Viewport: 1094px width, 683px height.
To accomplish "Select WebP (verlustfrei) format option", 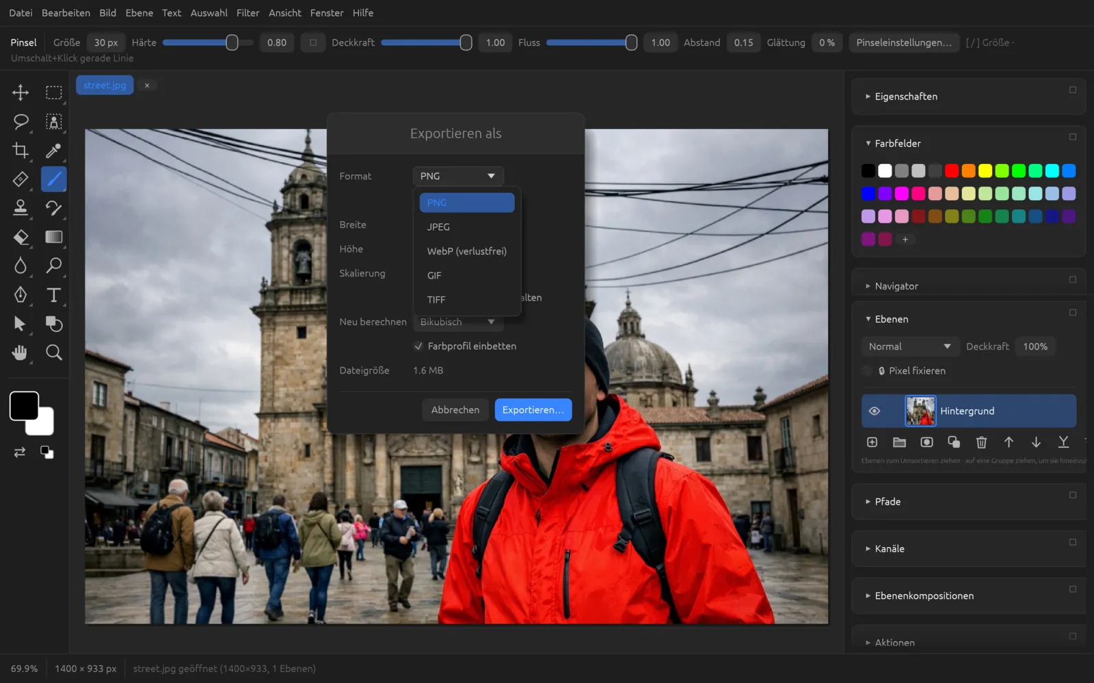I will pos(467,251).
